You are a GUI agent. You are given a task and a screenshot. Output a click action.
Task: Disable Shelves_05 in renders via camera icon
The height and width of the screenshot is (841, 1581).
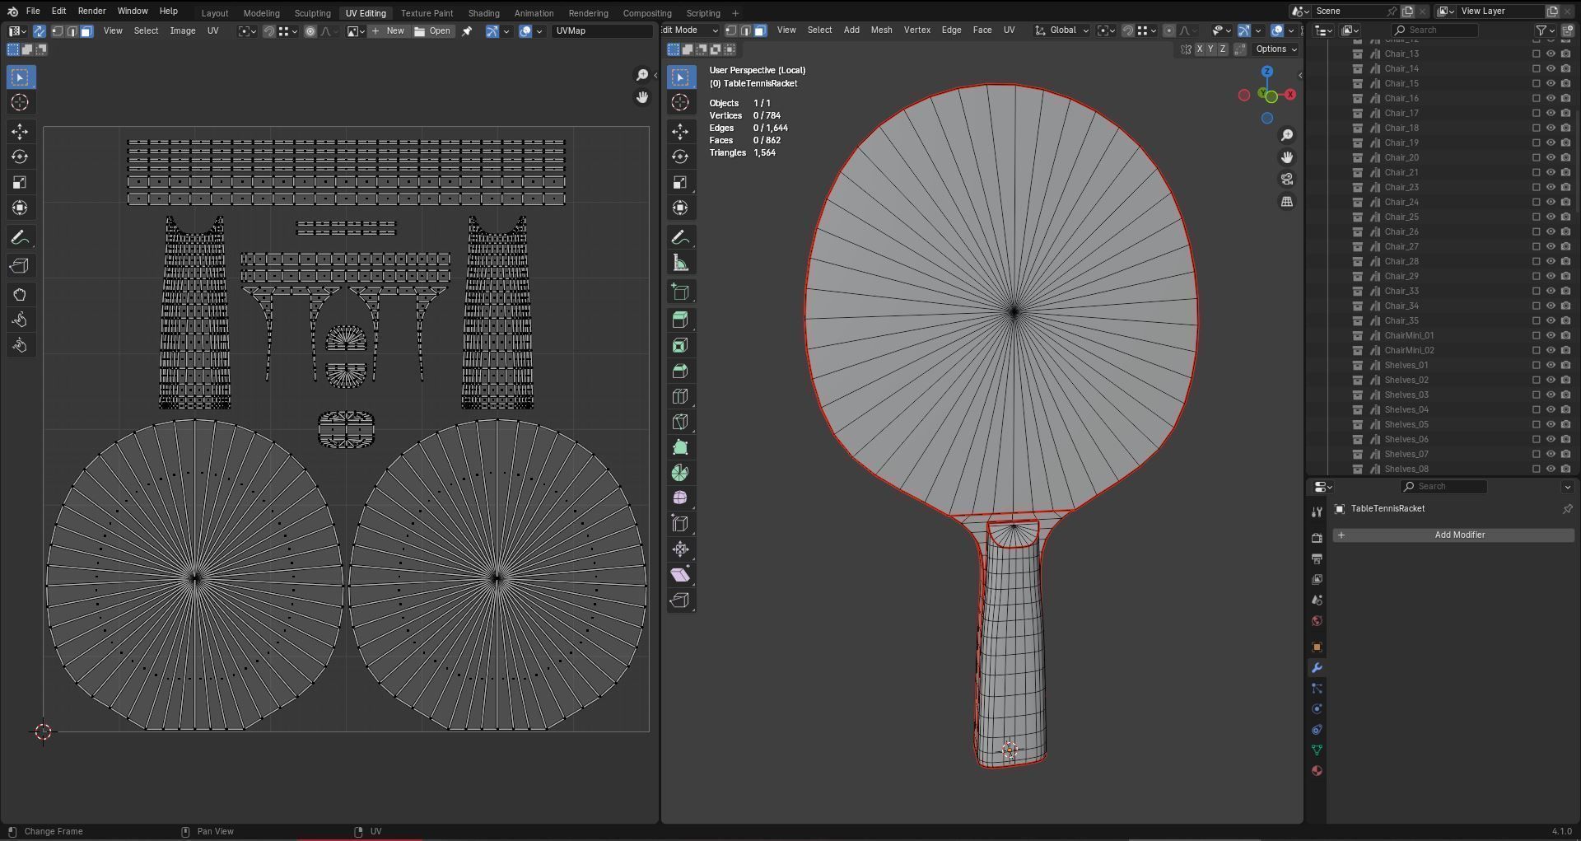click(x=1565, y=424)
